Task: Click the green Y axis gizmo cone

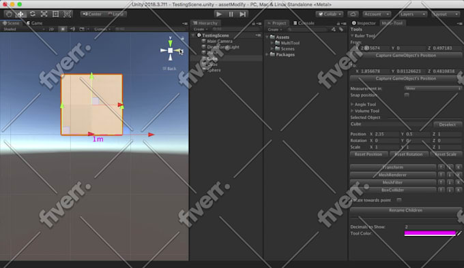Action: click(170, 43)
